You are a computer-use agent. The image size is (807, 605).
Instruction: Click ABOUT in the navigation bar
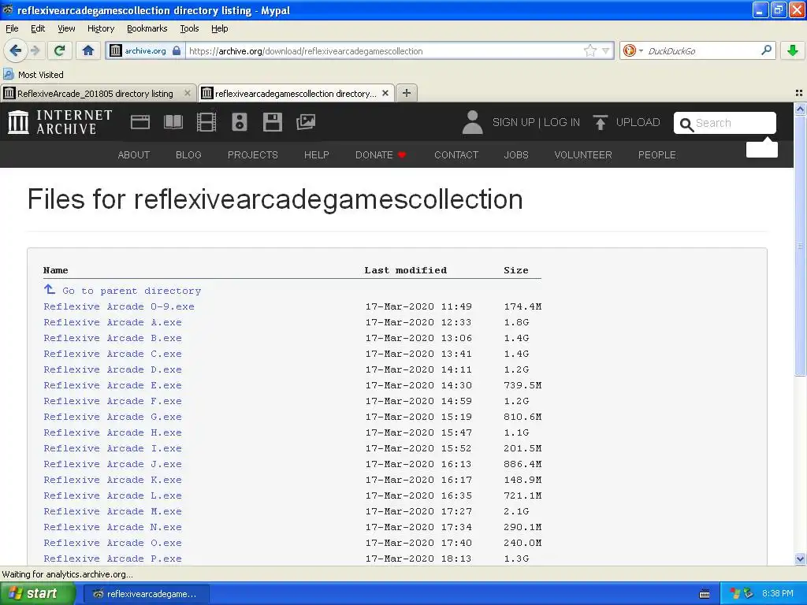(134, 155)
